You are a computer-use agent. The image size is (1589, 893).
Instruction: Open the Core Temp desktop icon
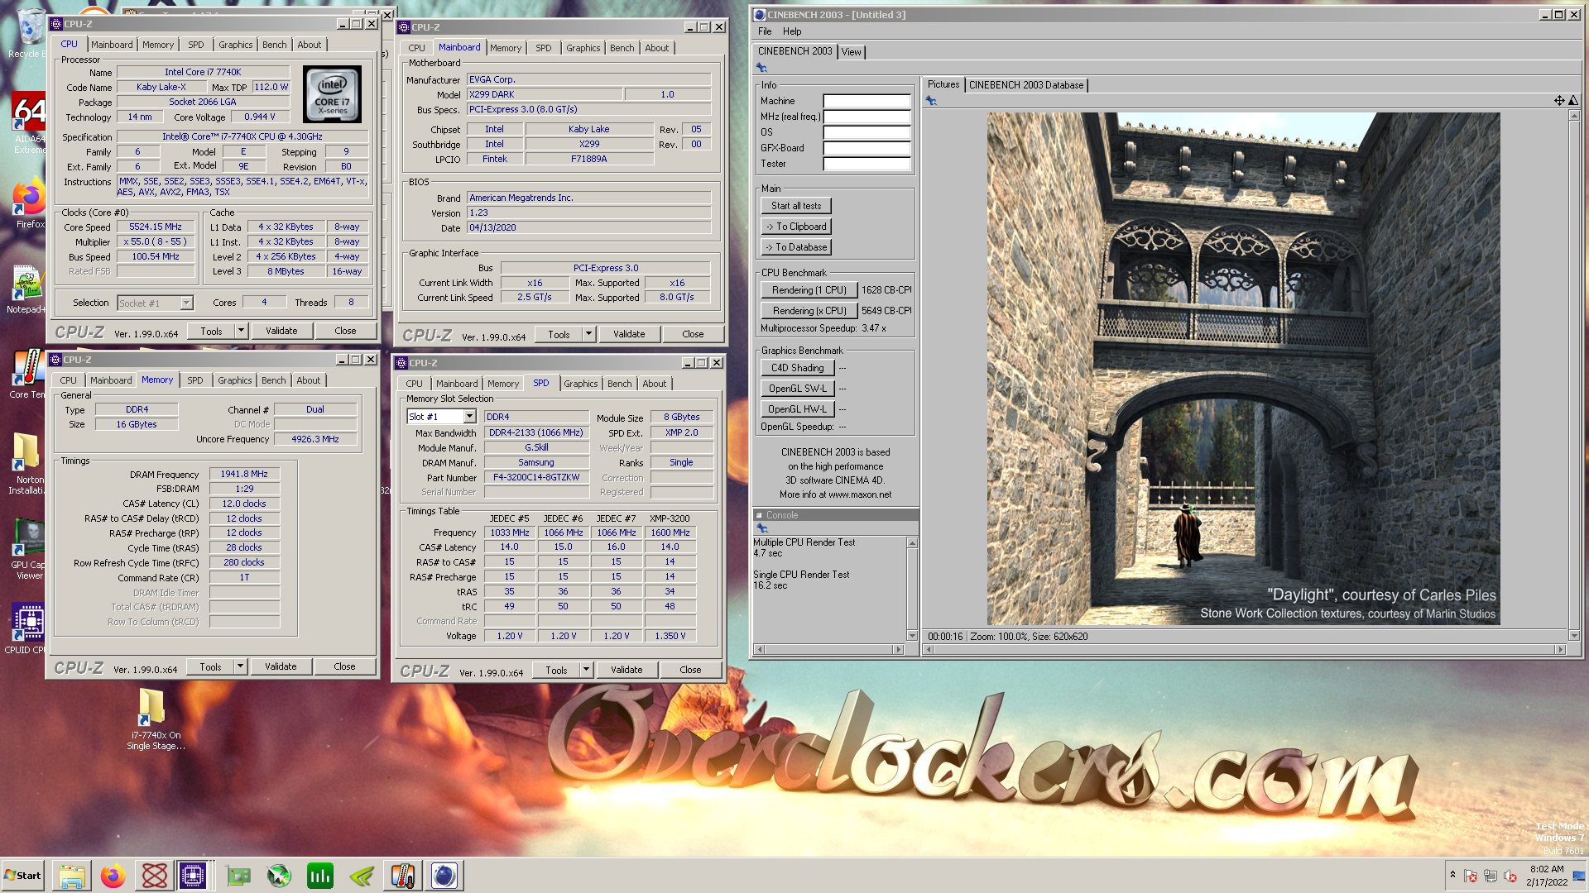(x=26, y=375)
